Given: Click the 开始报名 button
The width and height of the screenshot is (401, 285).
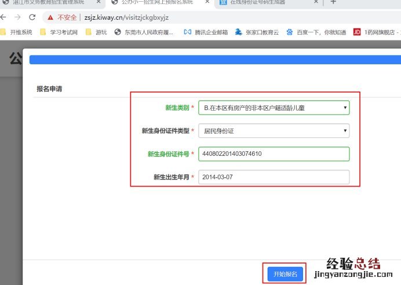Looking at the screenshot, I should (x=285, y=274).
